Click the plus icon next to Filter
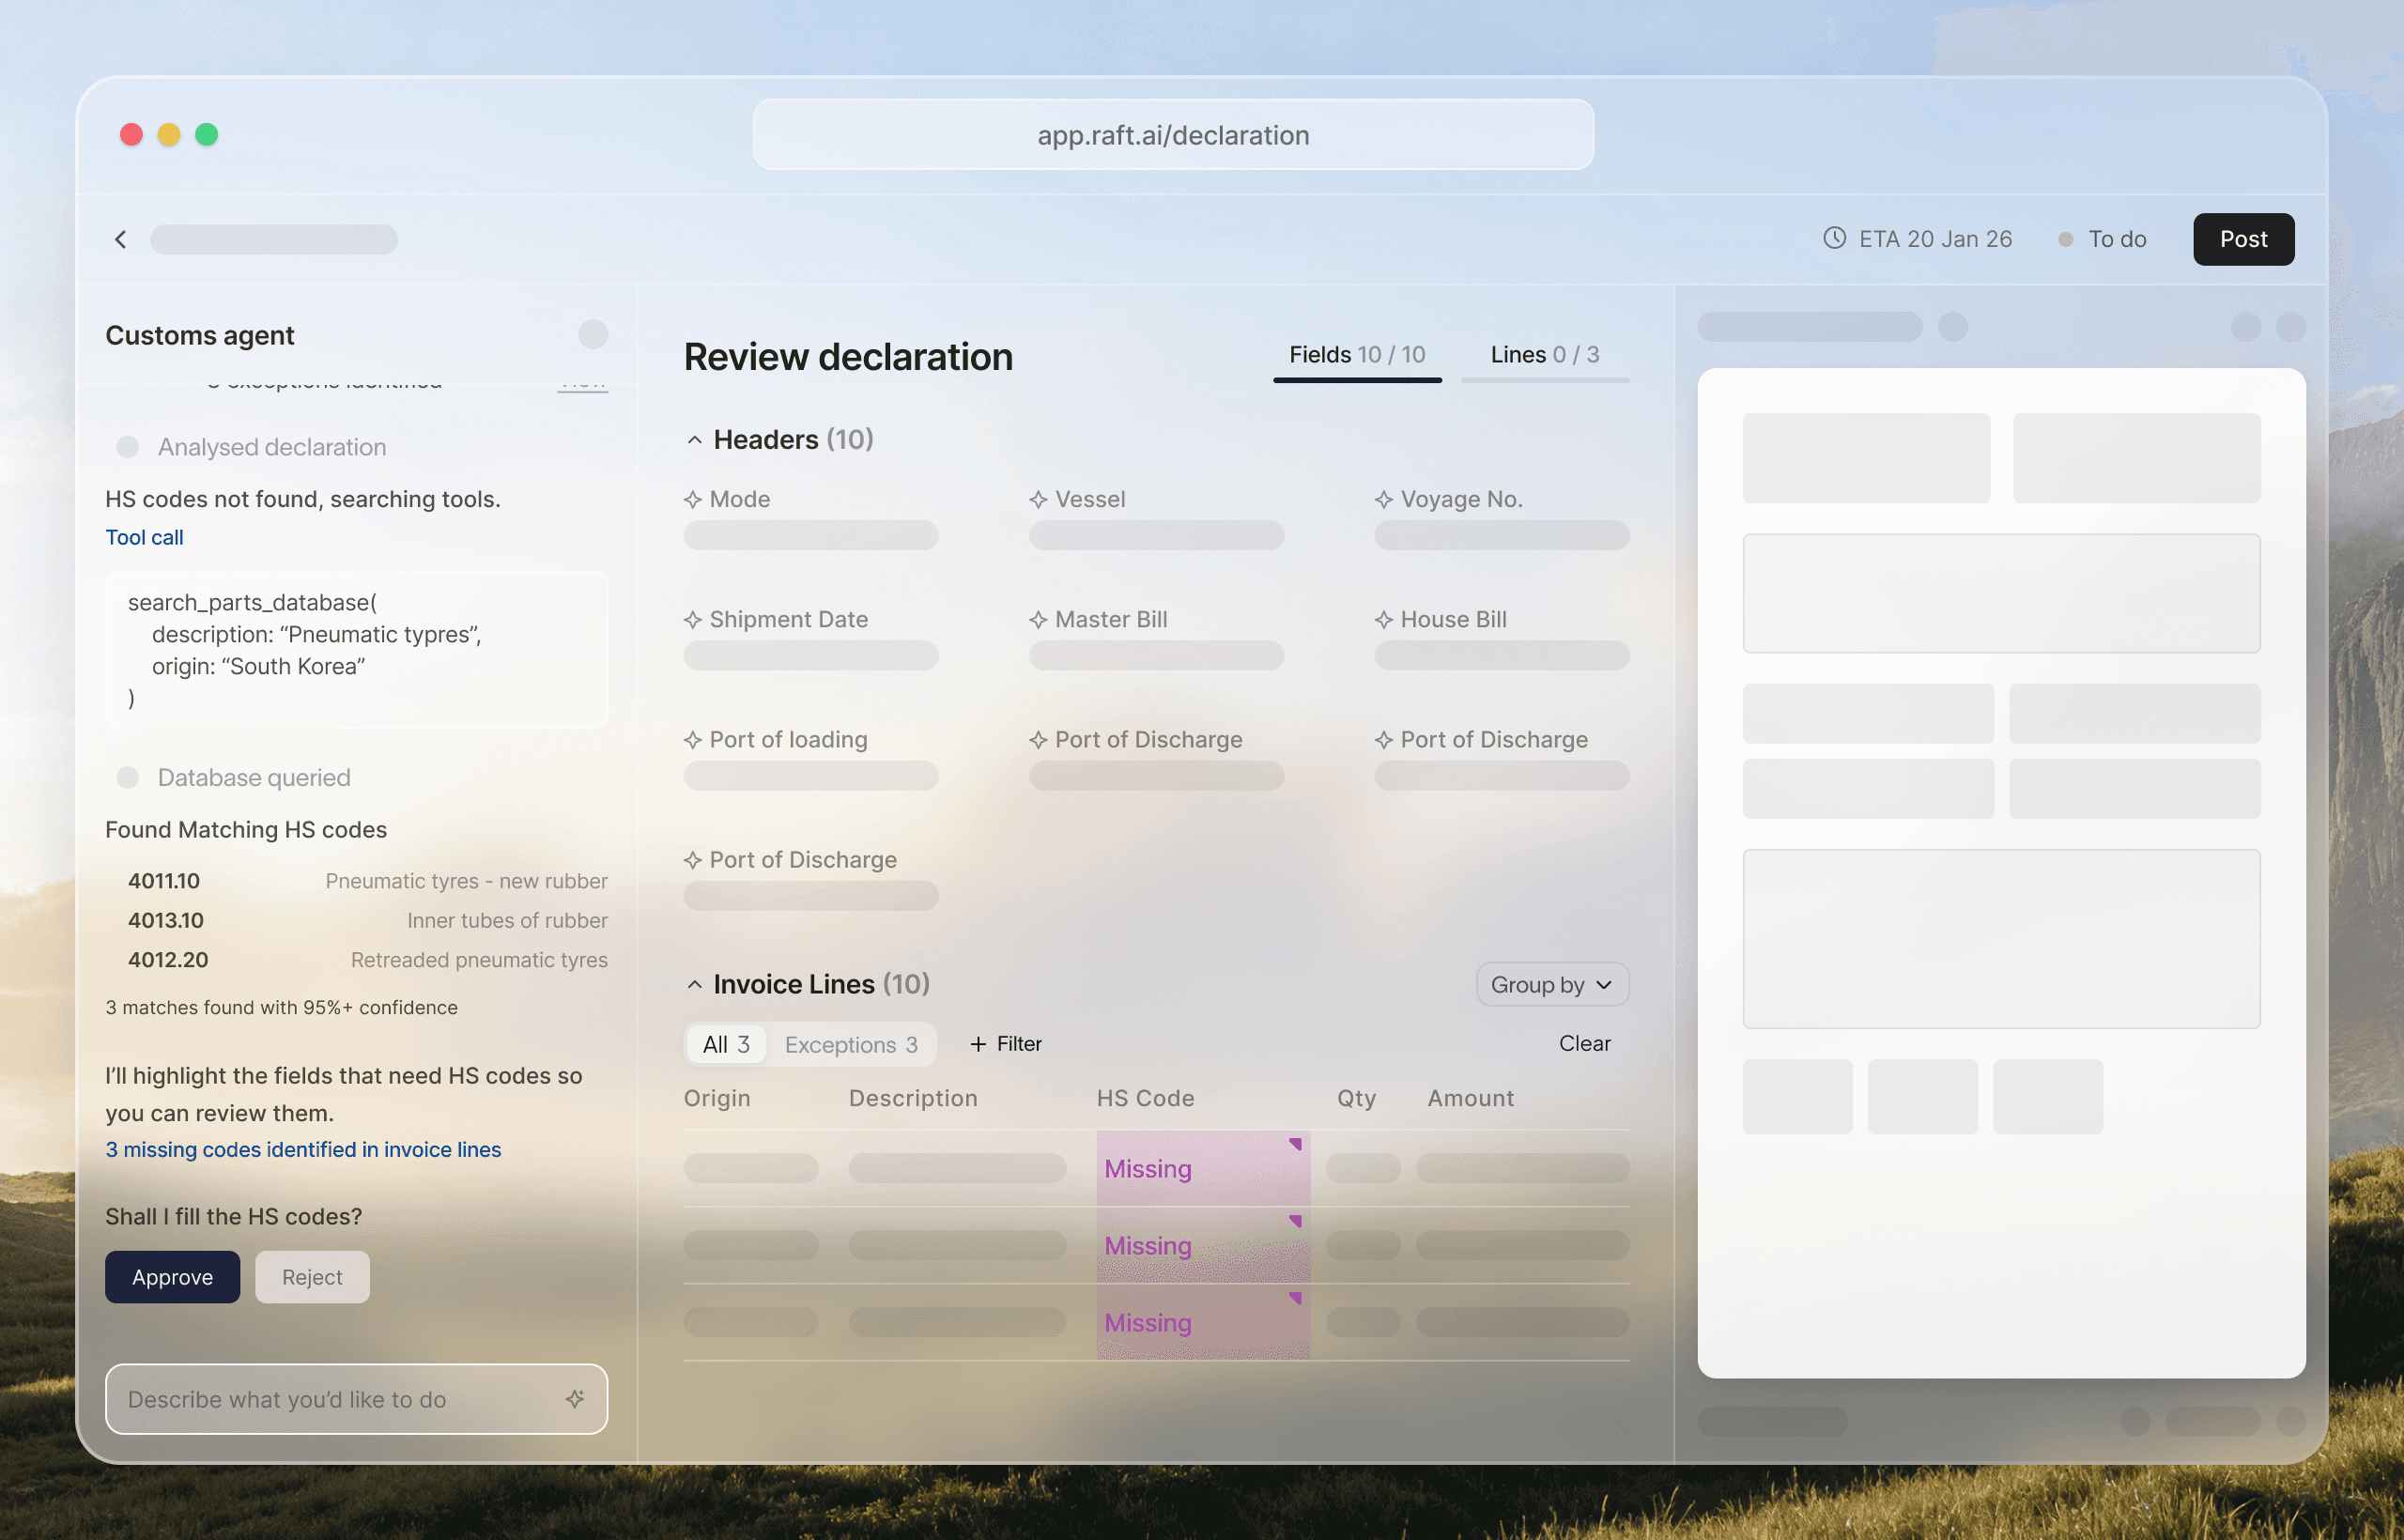Viewport: 2404px width, 1540px height. pos(978,1043)
